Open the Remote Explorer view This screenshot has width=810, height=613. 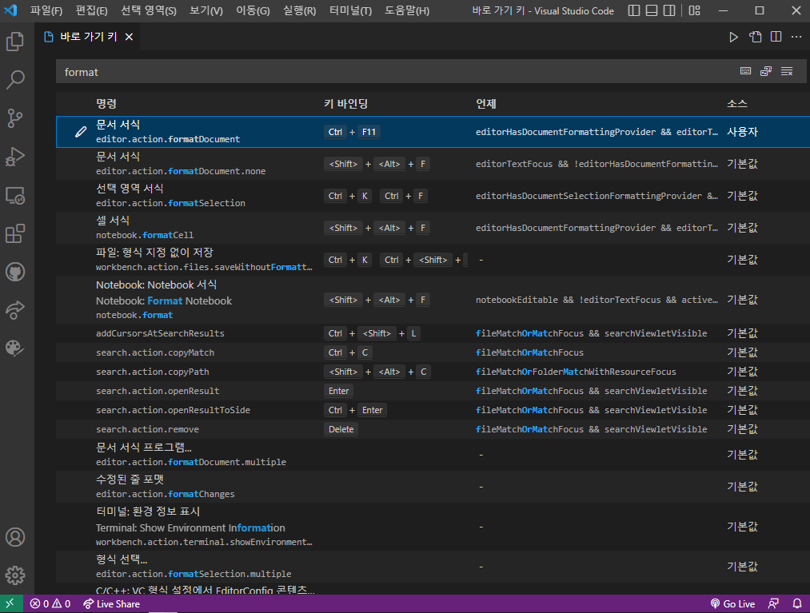[x=15, y=195]
